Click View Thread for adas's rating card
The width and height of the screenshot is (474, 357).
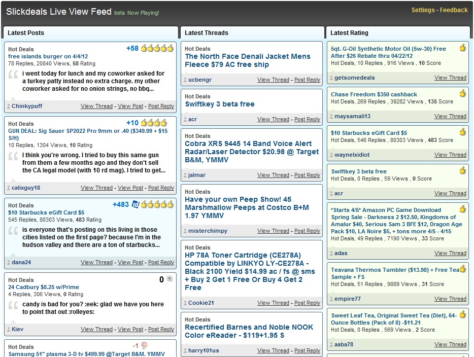click(451, 253)
